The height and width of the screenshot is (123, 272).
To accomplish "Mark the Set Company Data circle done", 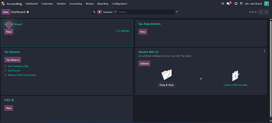I will click(5, 66).
